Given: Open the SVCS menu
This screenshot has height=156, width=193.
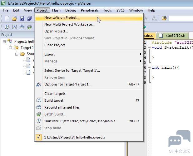Looking at the screenshot, I should [121, 10].
